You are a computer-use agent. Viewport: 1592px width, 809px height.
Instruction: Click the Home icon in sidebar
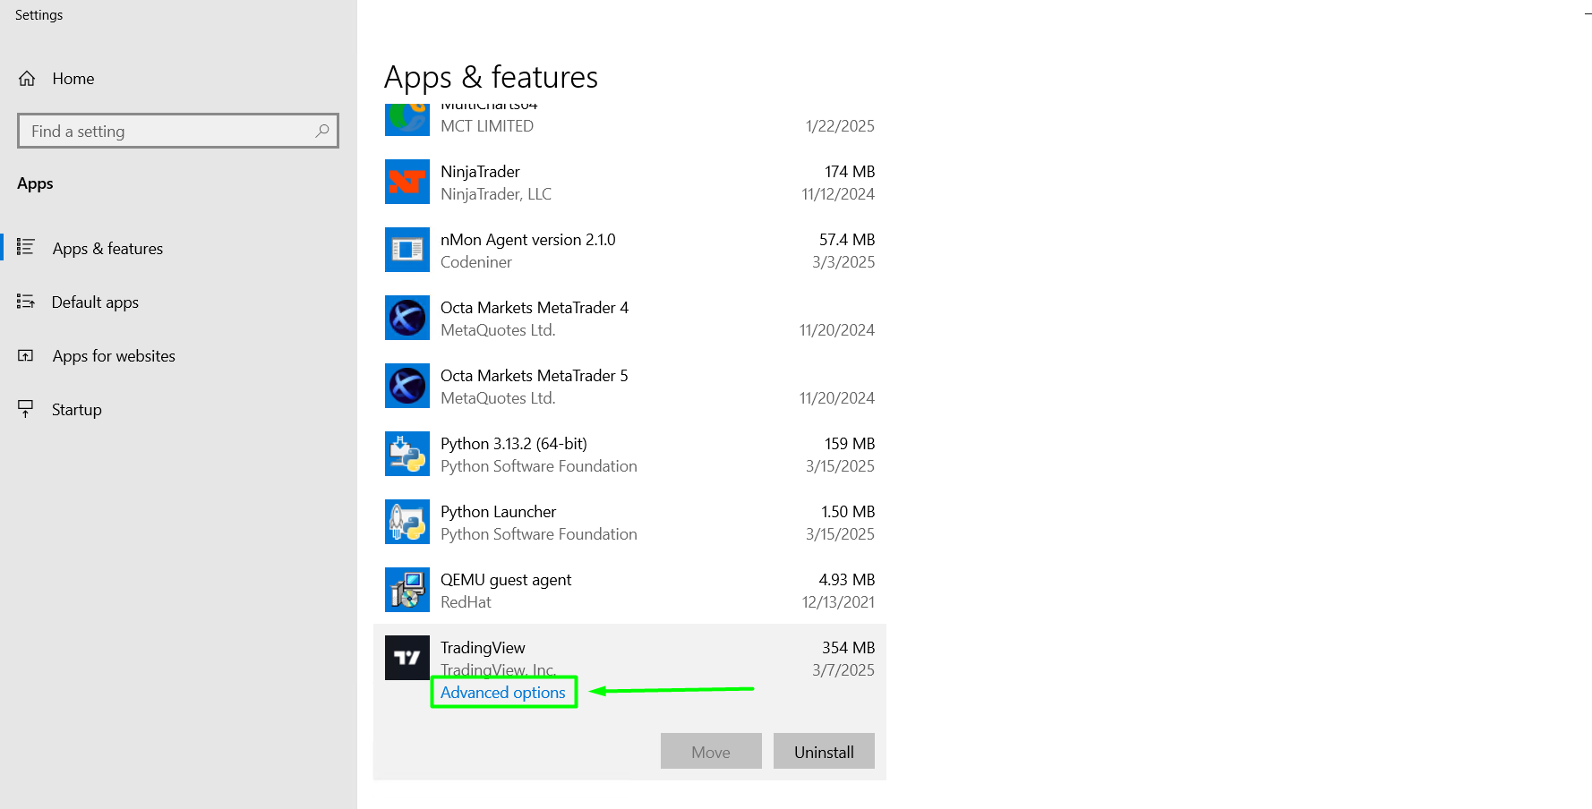click(x=27, y=79)
